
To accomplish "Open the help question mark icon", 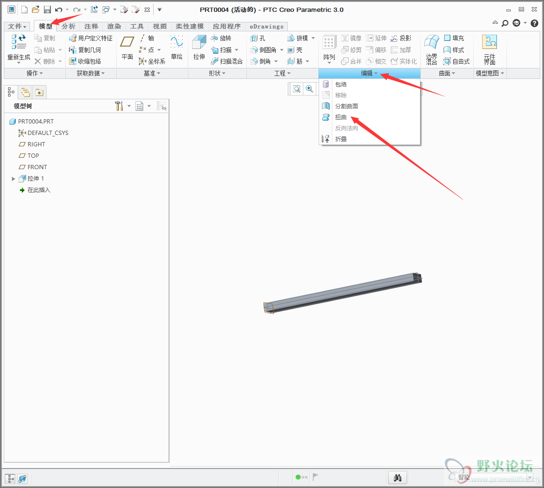I will click(x=534, y=23).
